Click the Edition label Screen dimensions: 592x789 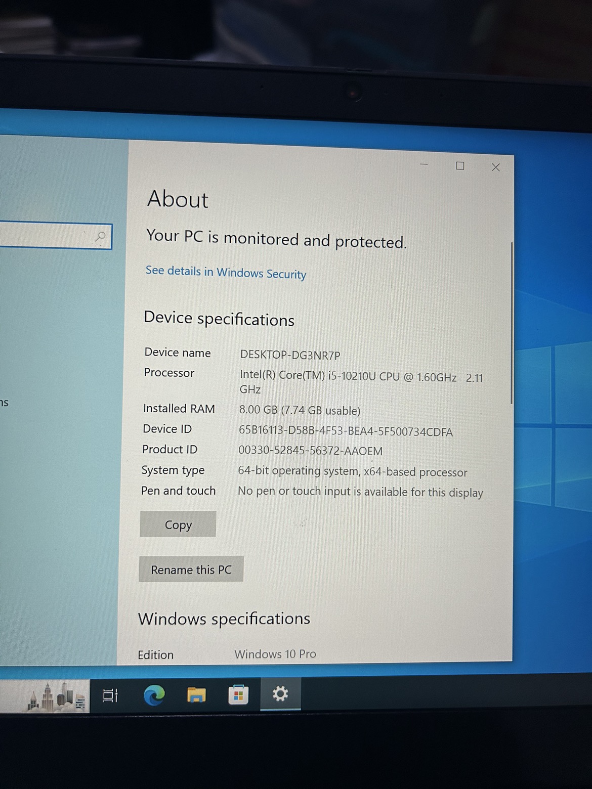(x=155, y=654)
